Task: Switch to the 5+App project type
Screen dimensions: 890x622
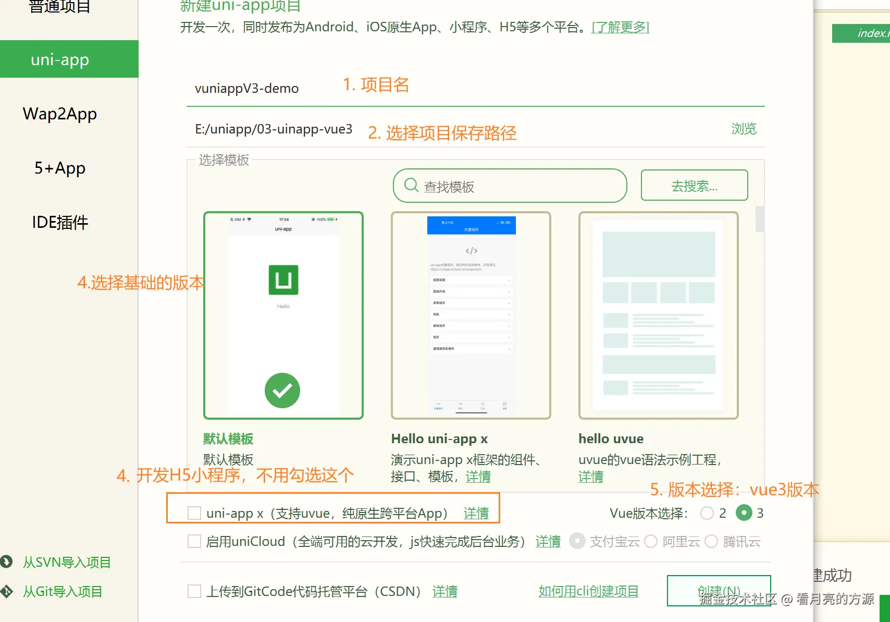Action: (x=60, y=168)
